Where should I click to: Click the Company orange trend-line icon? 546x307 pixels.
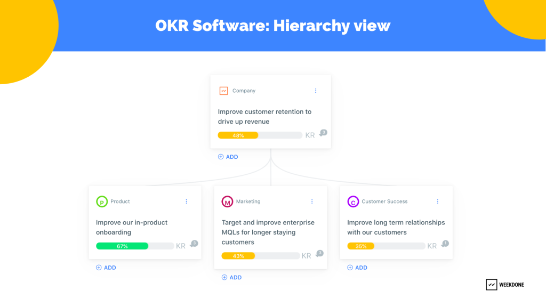tap(223, 91)
